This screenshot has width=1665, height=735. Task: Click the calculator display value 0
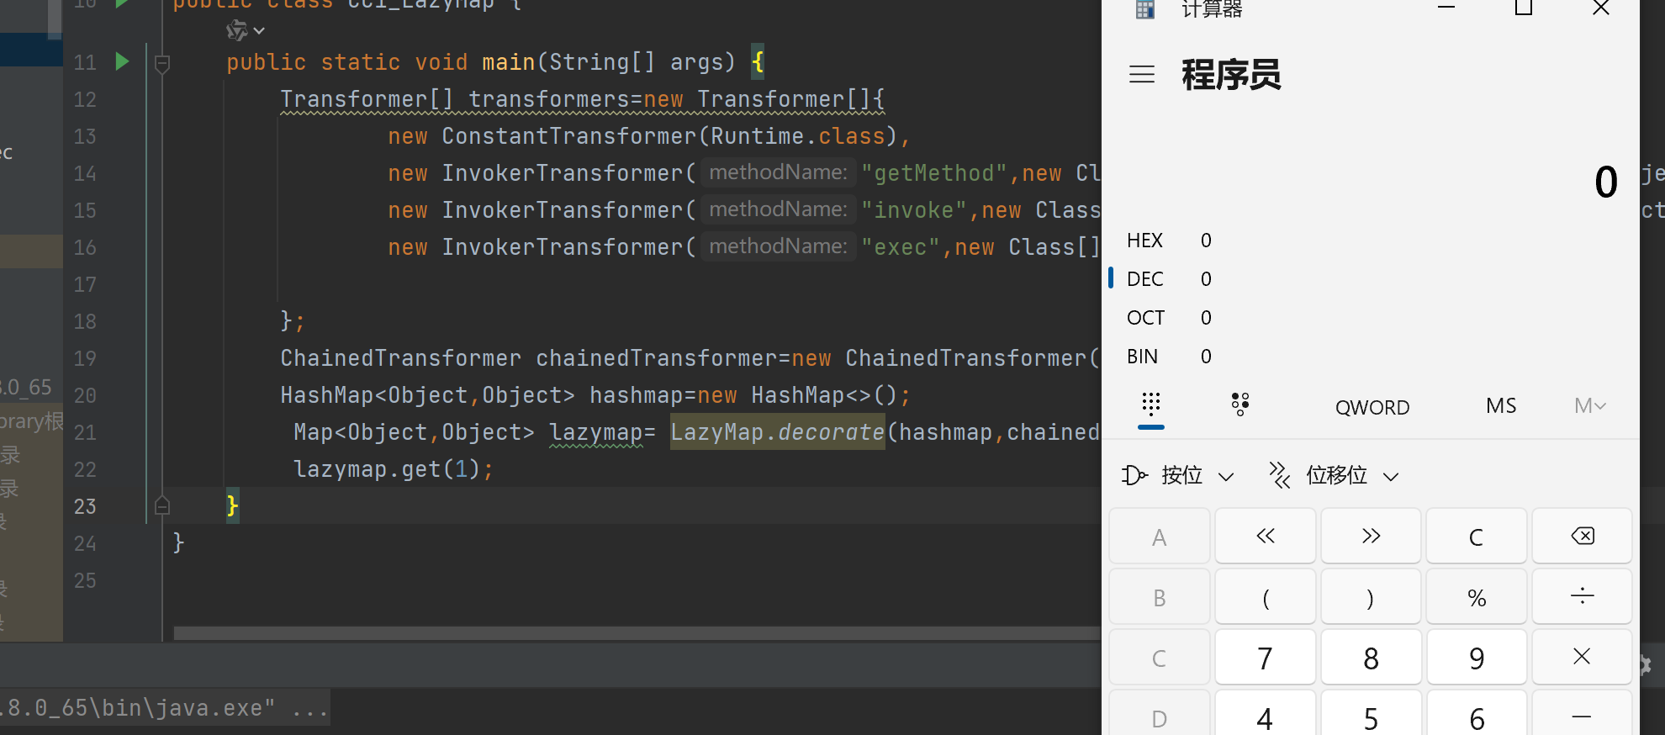click(x=1605, y=182)
